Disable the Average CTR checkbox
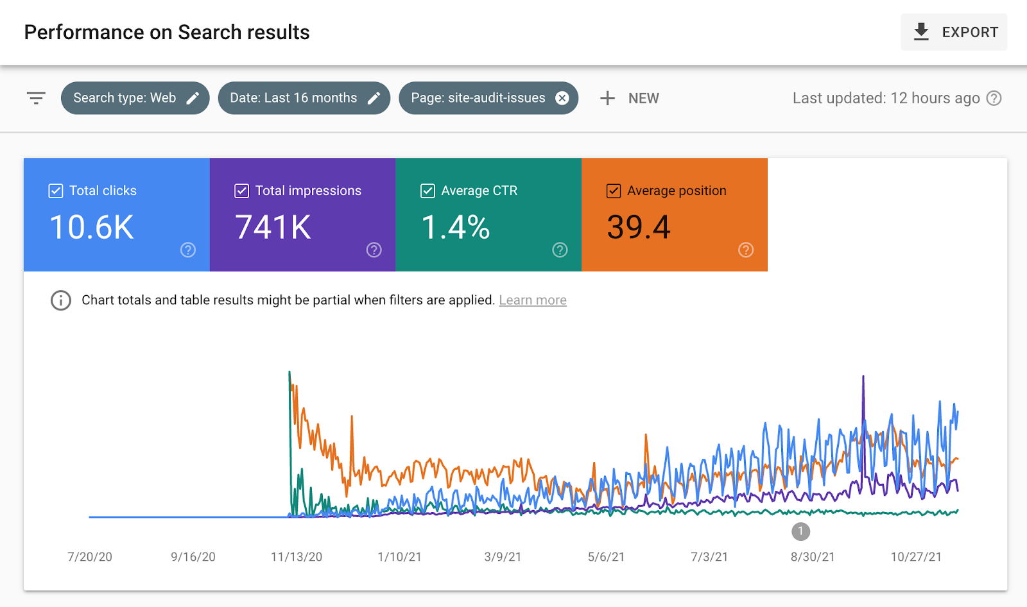Screen dimensions: 1027x607 [427, 191]
